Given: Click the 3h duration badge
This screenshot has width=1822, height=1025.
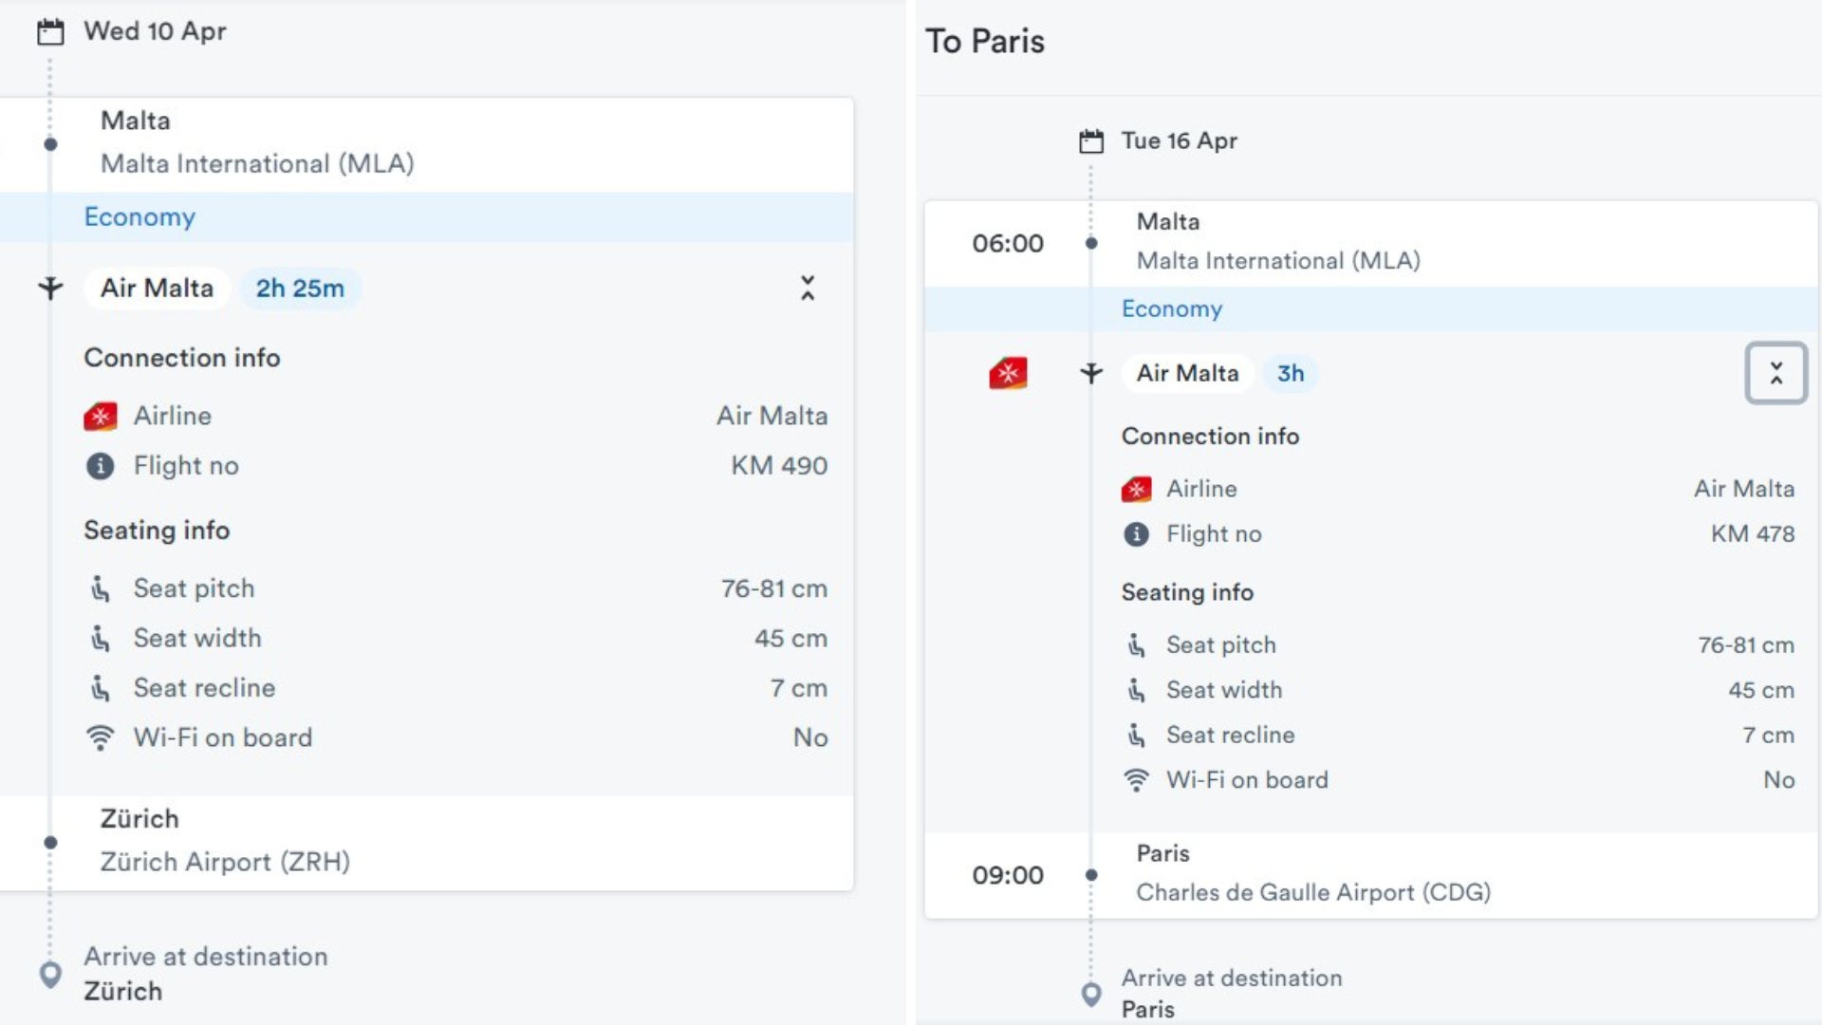Looking at the screenshot, I should pos(1290,373).
